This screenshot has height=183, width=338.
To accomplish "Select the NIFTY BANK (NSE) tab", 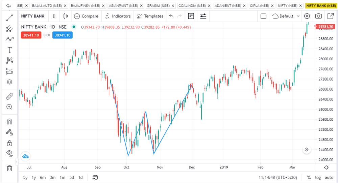I will pos(321,6).
